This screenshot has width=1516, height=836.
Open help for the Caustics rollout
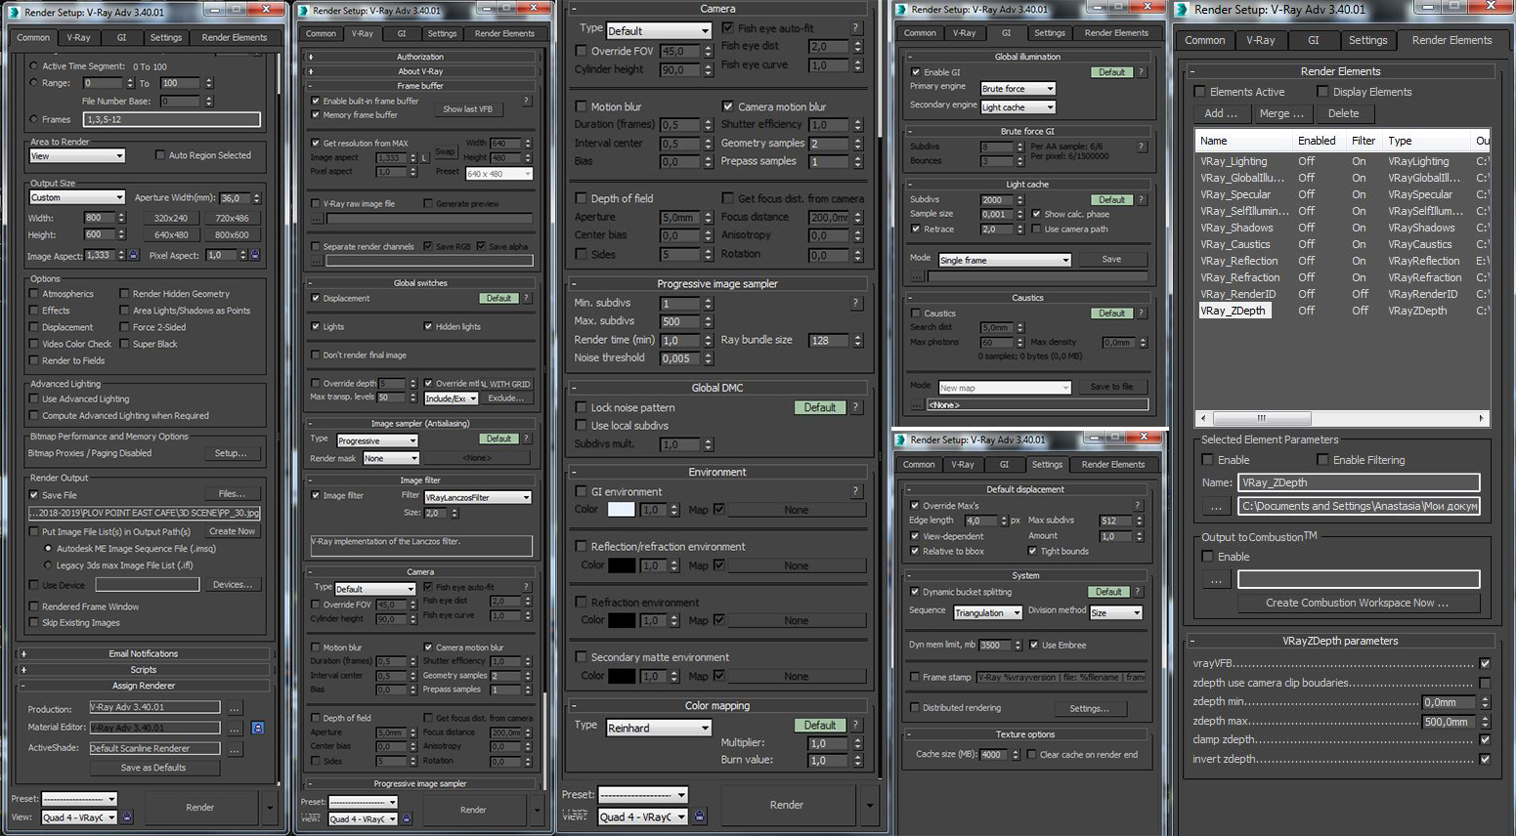pos(1141,313)
